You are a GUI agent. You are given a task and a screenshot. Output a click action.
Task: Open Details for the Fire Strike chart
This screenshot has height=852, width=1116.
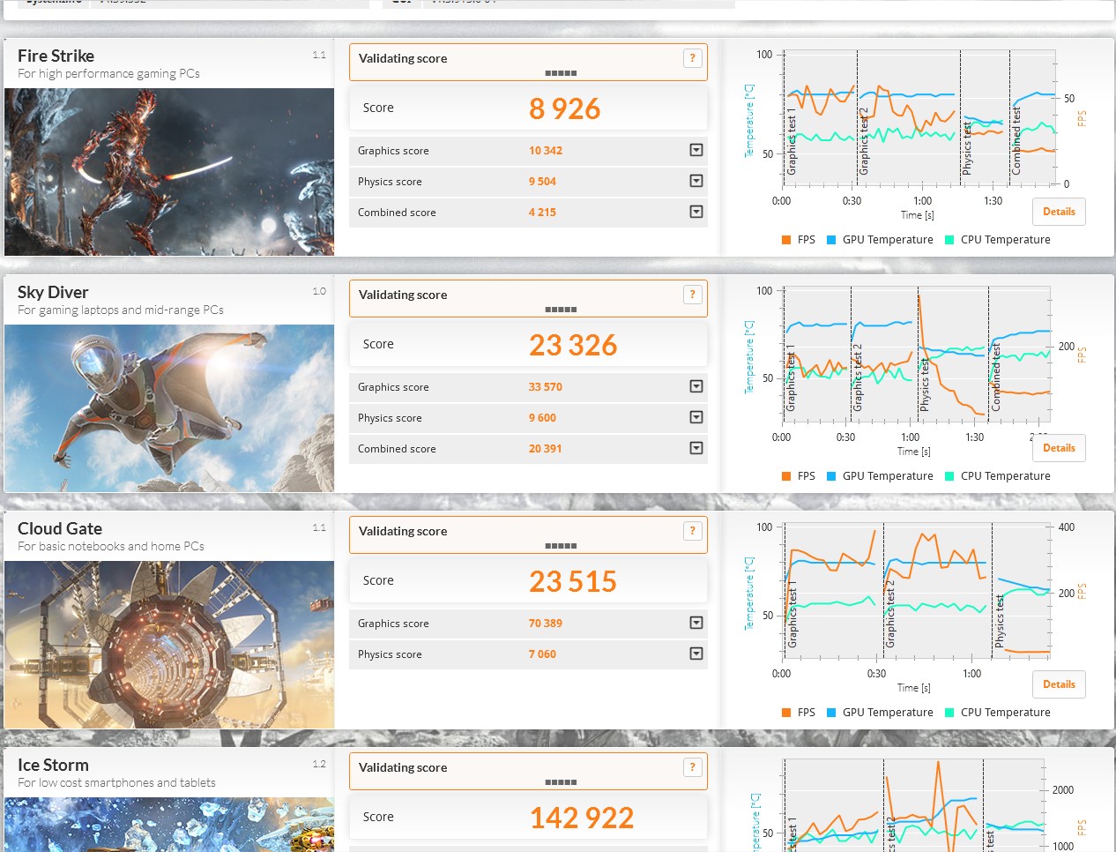pos(1059,212)
